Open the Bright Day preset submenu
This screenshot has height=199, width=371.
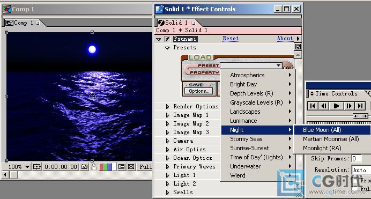tap(258, 84)
